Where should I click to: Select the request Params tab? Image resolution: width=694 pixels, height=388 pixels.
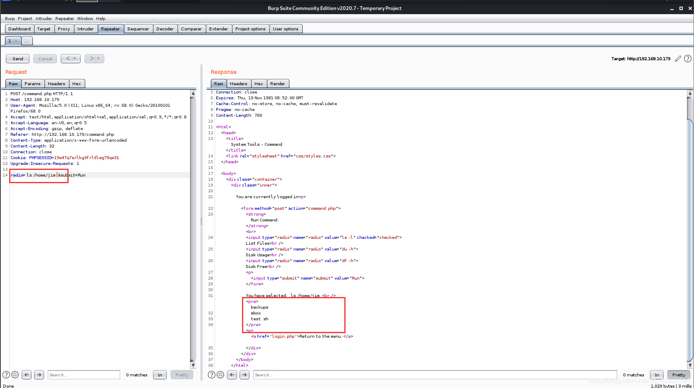tap(32, 83)
